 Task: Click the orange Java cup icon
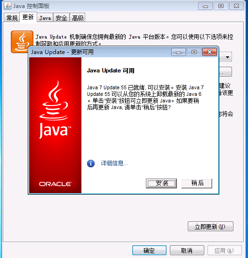pyautogui.click(x=22, y=42)
